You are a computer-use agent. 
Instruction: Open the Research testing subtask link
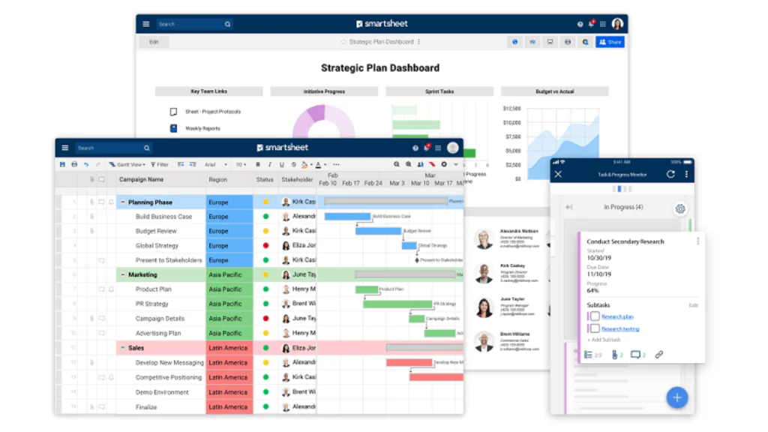[x=620, y=328]
